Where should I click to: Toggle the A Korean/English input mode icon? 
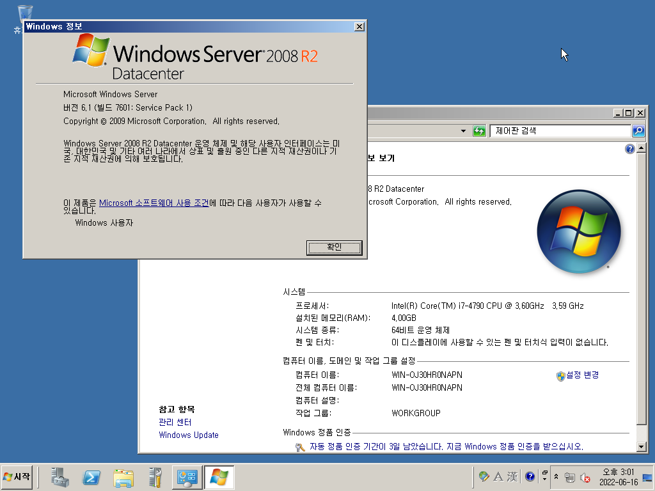[x=498, y=476]
